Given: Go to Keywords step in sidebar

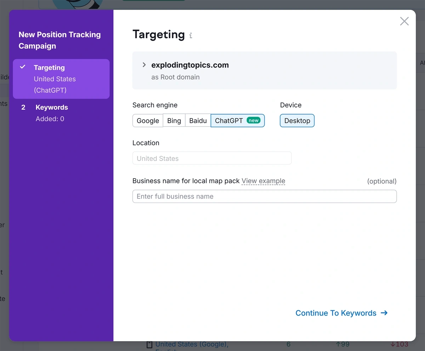Looking at the screenshot, I should point(61,113).
